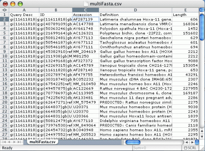Image resolution: width=205 pixels, height=151 pixels.
Task: Select column D header
Action: pyautogui.click(x=135, y=10)
